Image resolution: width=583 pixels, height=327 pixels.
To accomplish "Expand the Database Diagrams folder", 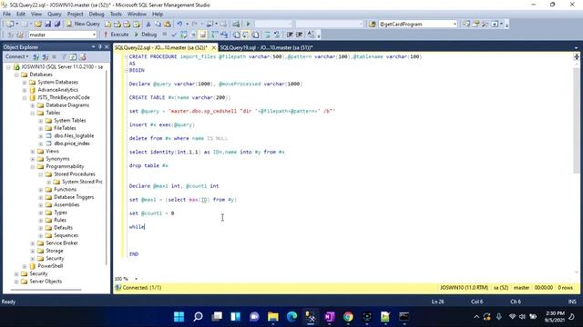I will click(33, 105).
